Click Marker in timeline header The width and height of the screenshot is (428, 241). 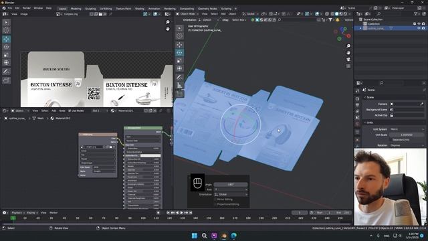click(53, 213)
